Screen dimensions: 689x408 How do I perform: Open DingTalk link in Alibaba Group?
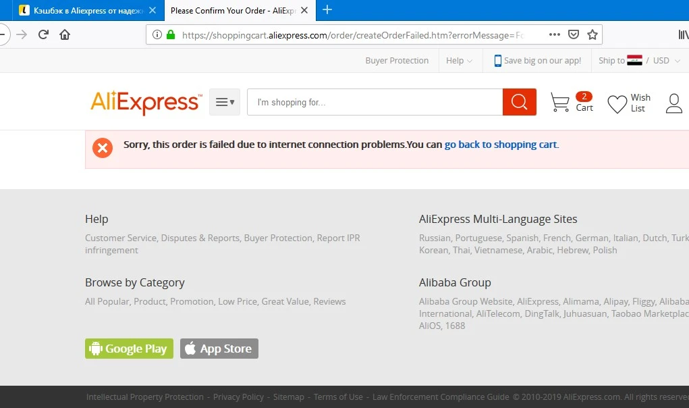coord(542,314)
